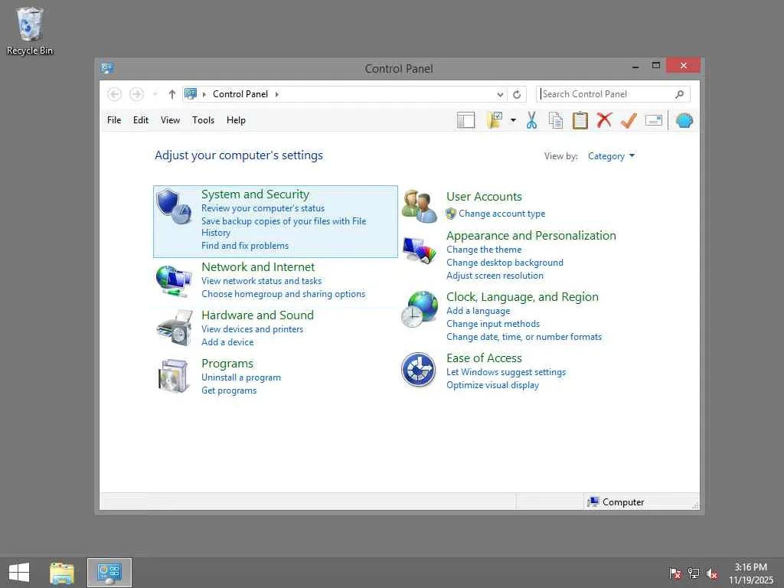Click the orange checkmark Properties icon
Image resolution: width=784 pixels, height=588 pixels.
[629, 120]
